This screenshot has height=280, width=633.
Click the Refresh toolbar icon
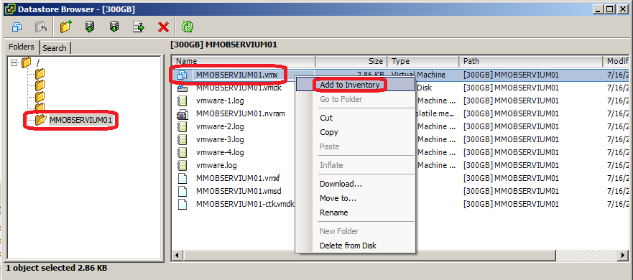click(187, 27)
